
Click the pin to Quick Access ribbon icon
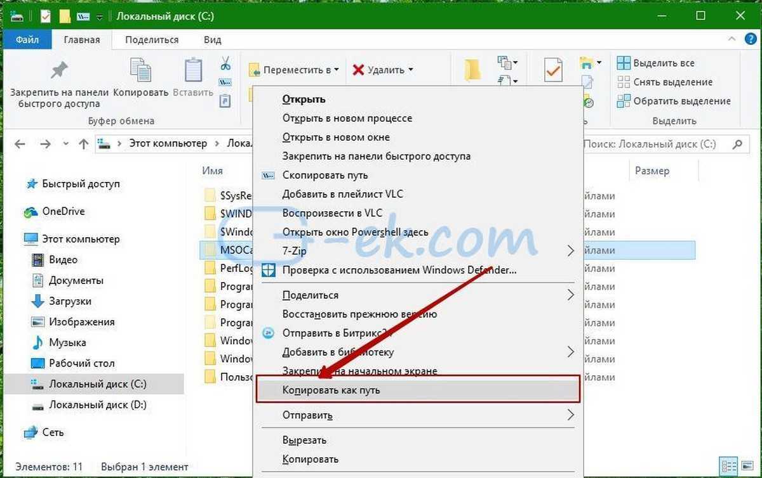tap(59, 70)
